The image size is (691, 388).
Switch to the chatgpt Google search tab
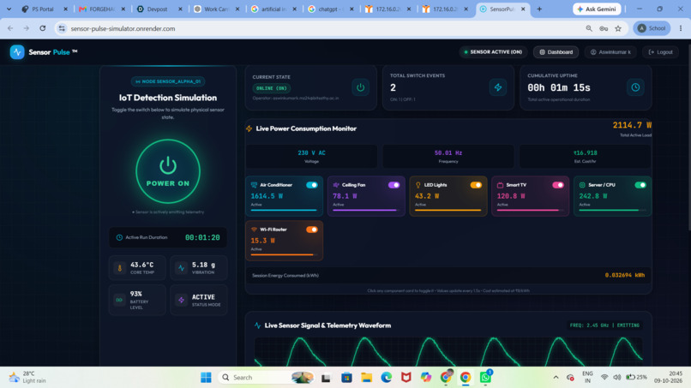tap(329, 9)
